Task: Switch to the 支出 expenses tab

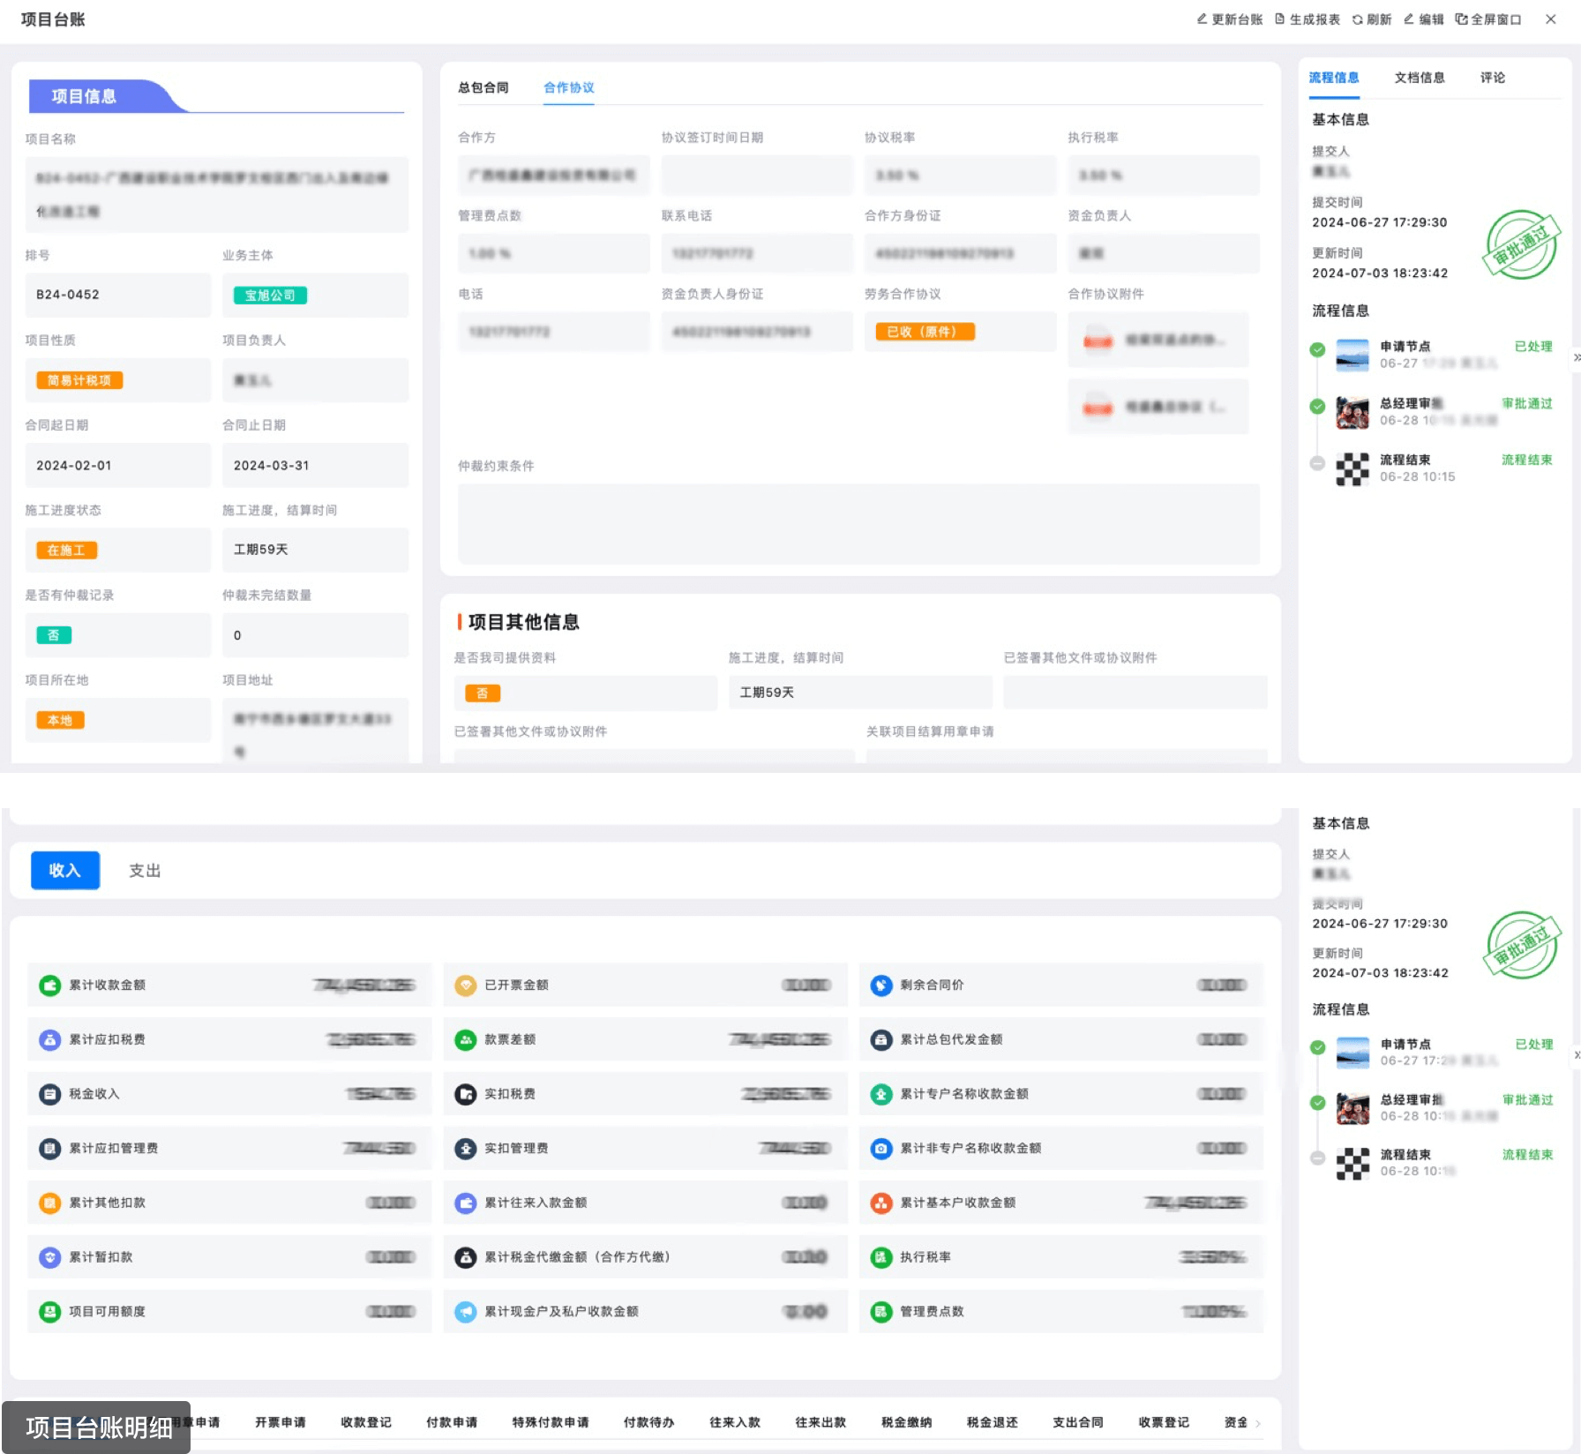Action: coord(145,871)
